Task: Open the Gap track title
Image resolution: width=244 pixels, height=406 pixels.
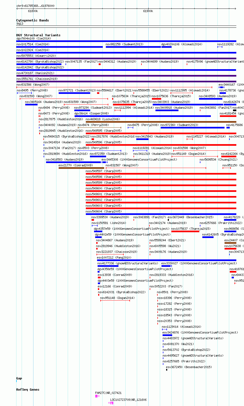Action: pyautogui.click(x=19, y=379)
